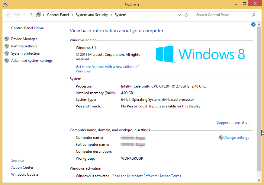Click the 64-bit Operating System text
The width and height of the screenshot is (264, 185).
click(x=157, y=100)
